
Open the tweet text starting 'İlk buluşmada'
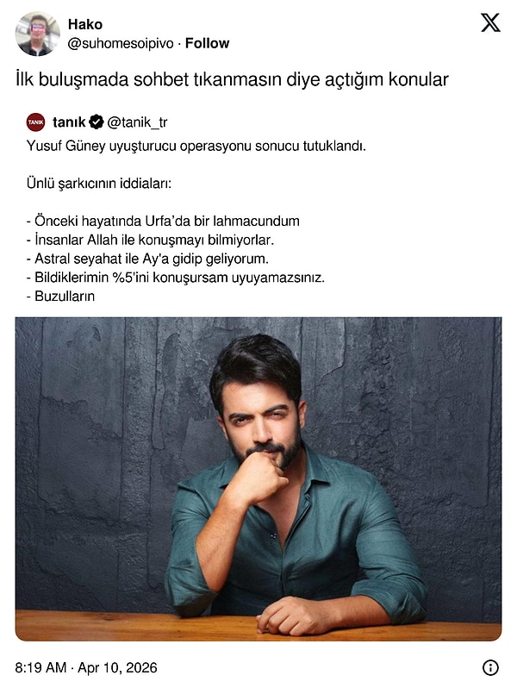pyautogui.click(x=232, y=79)
